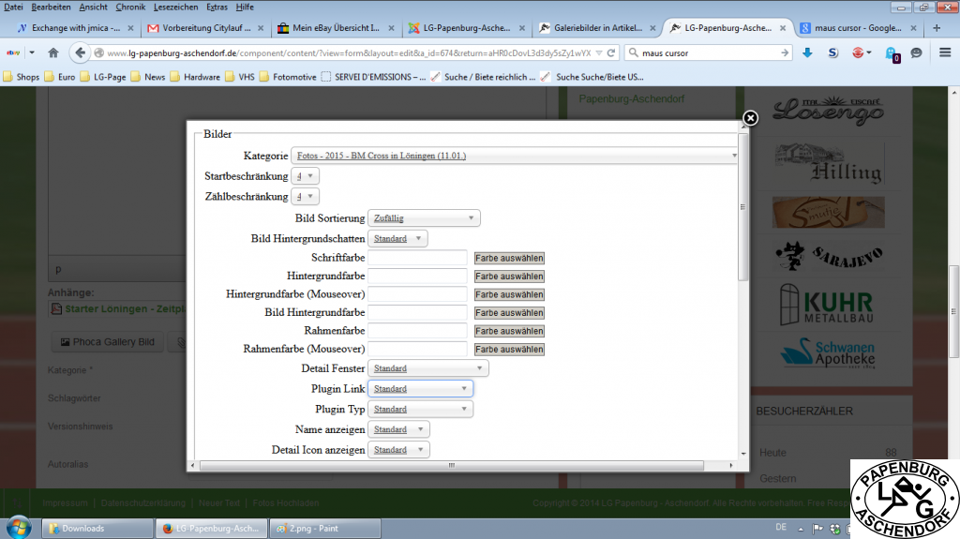Image resolution: width=960 pixels, height=539 pixels.
Task: Click the Phoca Gallery Bild button
Action: tap(107, 342)
